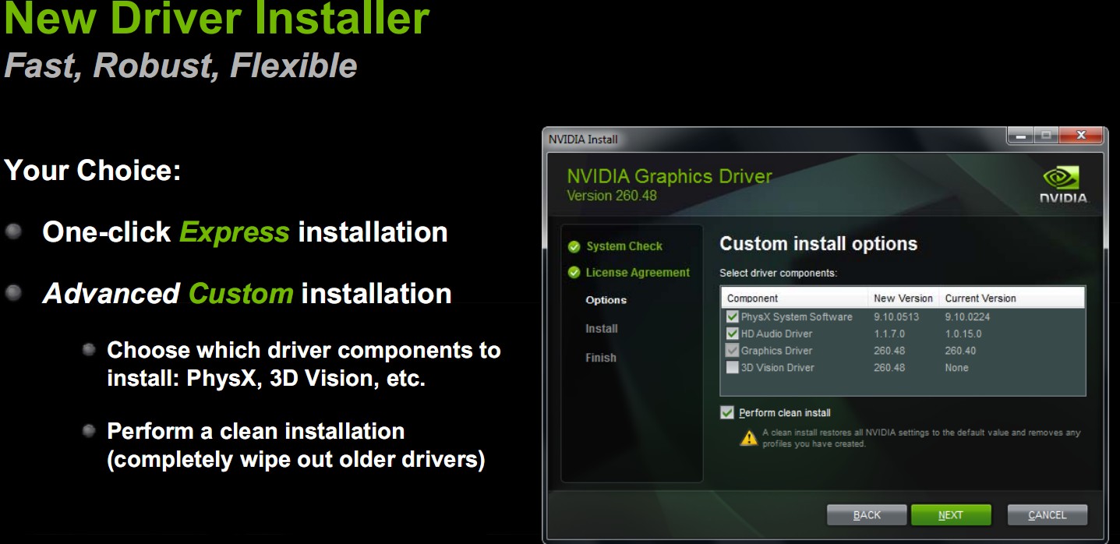Screen dimensions: 1120x544
Task: Click the 3D Vision Driver row label
Action: point(778,368)
